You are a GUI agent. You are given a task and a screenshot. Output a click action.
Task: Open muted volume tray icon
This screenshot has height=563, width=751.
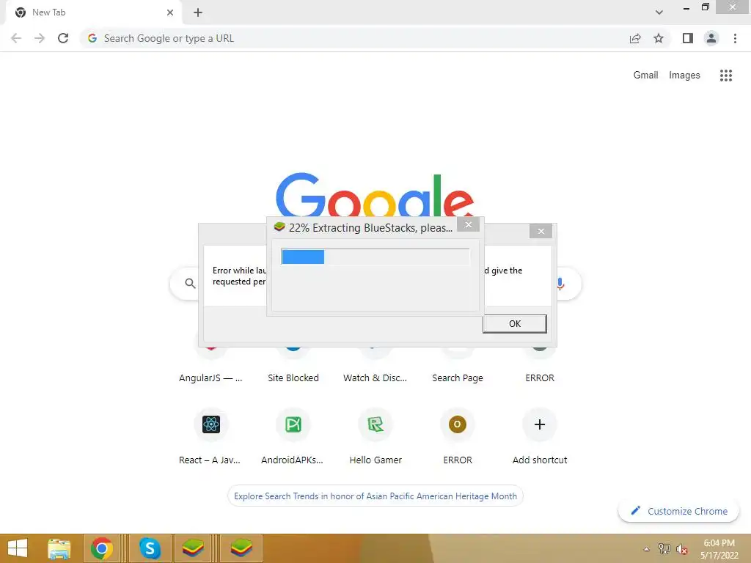click(x=682, y=549)
